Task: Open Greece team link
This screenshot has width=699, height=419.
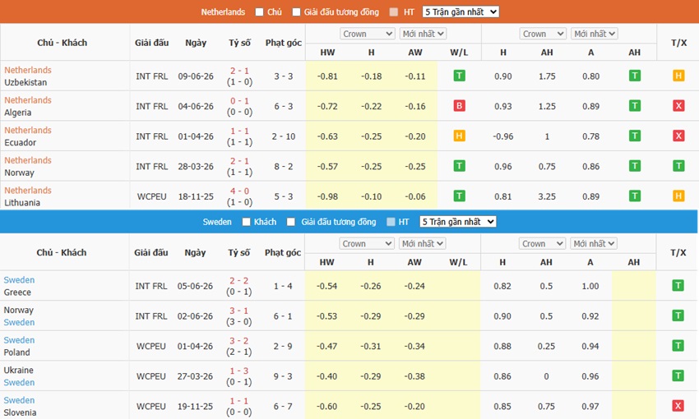Action: (17, 292)
